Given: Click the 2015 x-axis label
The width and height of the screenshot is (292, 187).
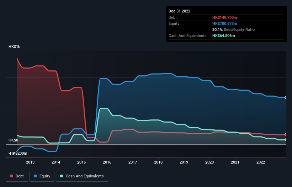Looking at the screenshot, I should point(81,162).
